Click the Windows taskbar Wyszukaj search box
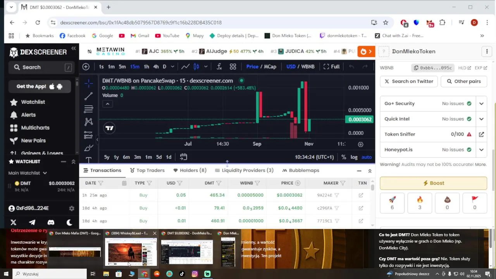This screenshot has width=496, height=279. [50, 274]
